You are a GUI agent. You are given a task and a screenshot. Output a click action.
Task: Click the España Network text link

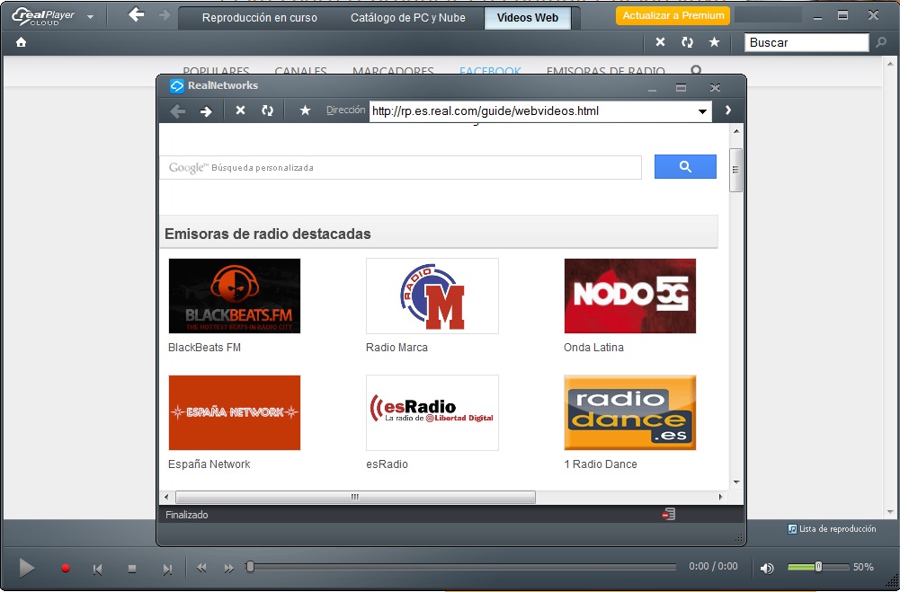(209, 464)
